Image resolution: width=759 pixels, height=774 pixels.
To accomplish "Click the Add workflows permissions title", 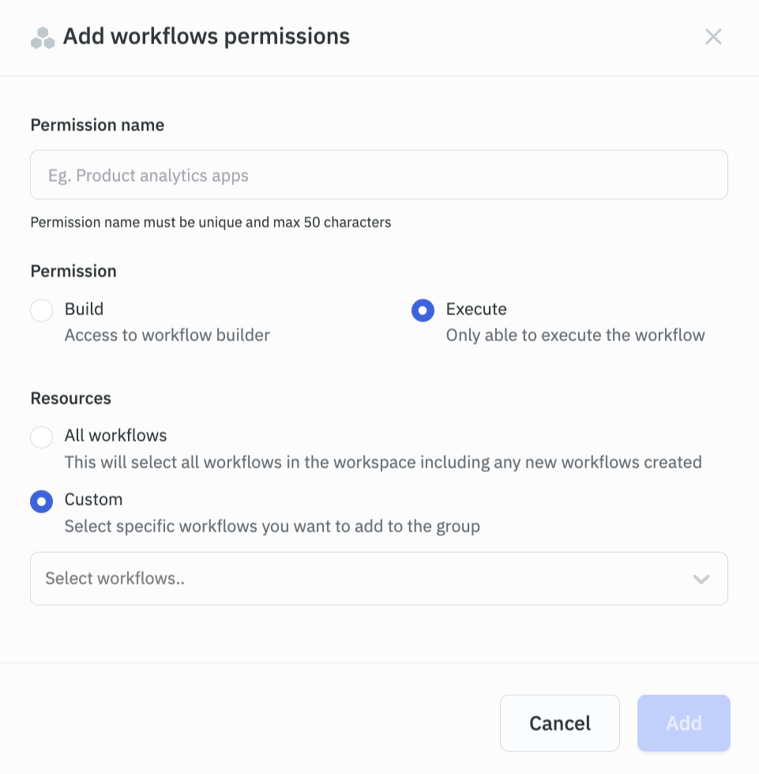I will coord(206,36).
